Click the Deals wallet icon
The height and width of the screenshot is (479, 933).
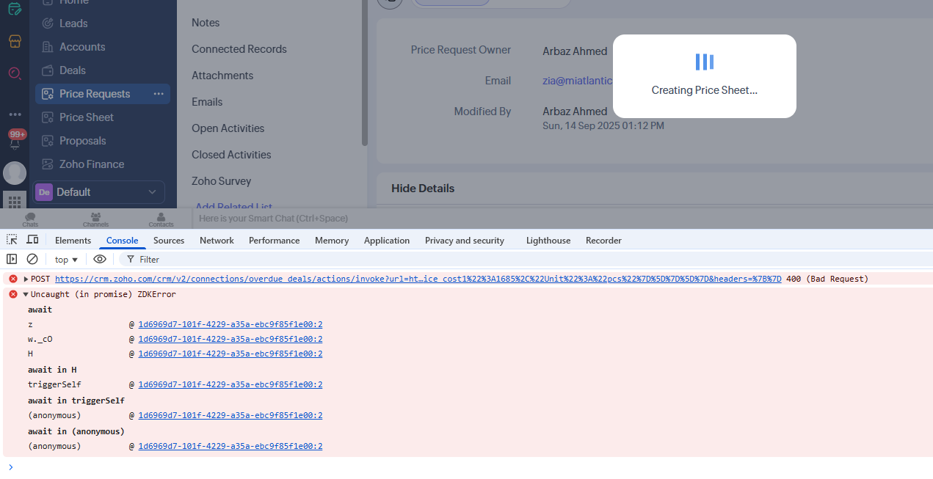click(47, 70)
